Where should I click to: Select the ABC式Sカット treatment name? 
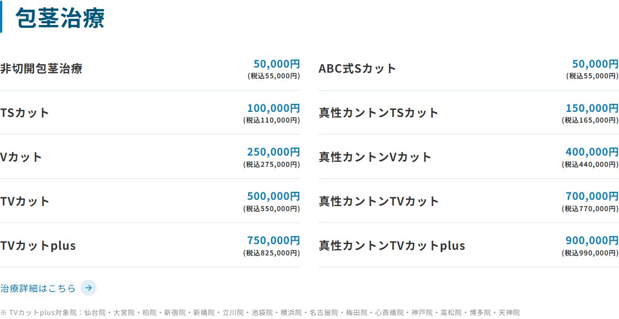[x=357, y=69]
